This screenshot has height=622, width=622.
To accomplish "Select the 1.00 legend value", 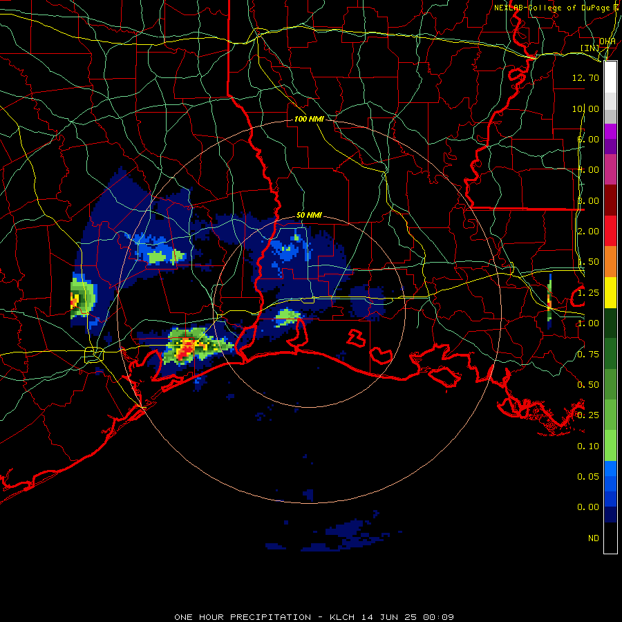I will pyautogui.click(x=588, y=323).
